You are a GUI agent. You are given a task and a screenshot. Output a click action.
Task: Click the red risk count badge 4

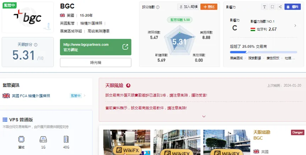128,86
